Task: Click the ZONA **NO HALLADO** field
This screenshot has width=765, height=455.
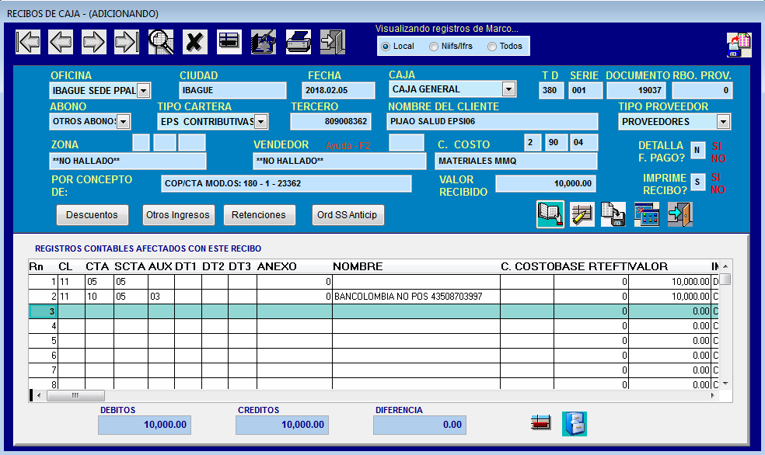Action: coord(127,161)
